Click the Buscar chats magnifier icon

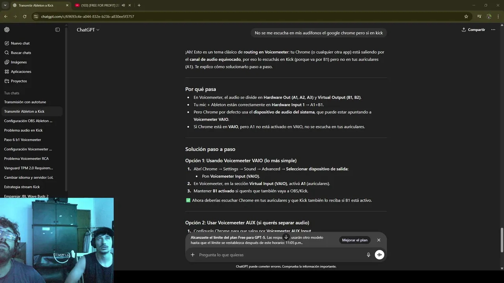tap(7, 53)
